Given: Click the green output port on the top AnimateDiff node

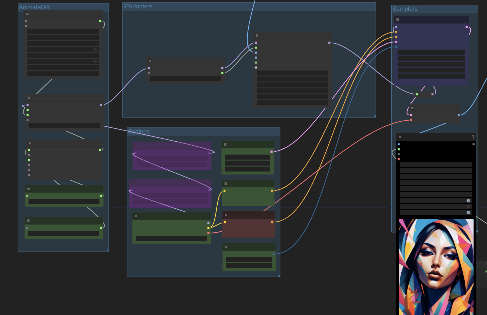Looking at the screenshot, I should coord(100,21).
